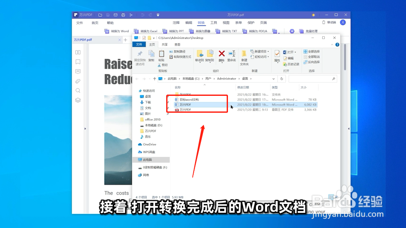The width and height of the screenshot is (406, 228).
Task: Click the 复制 copy icon in Explorer ribbon
Action: [x=151, y=56]
